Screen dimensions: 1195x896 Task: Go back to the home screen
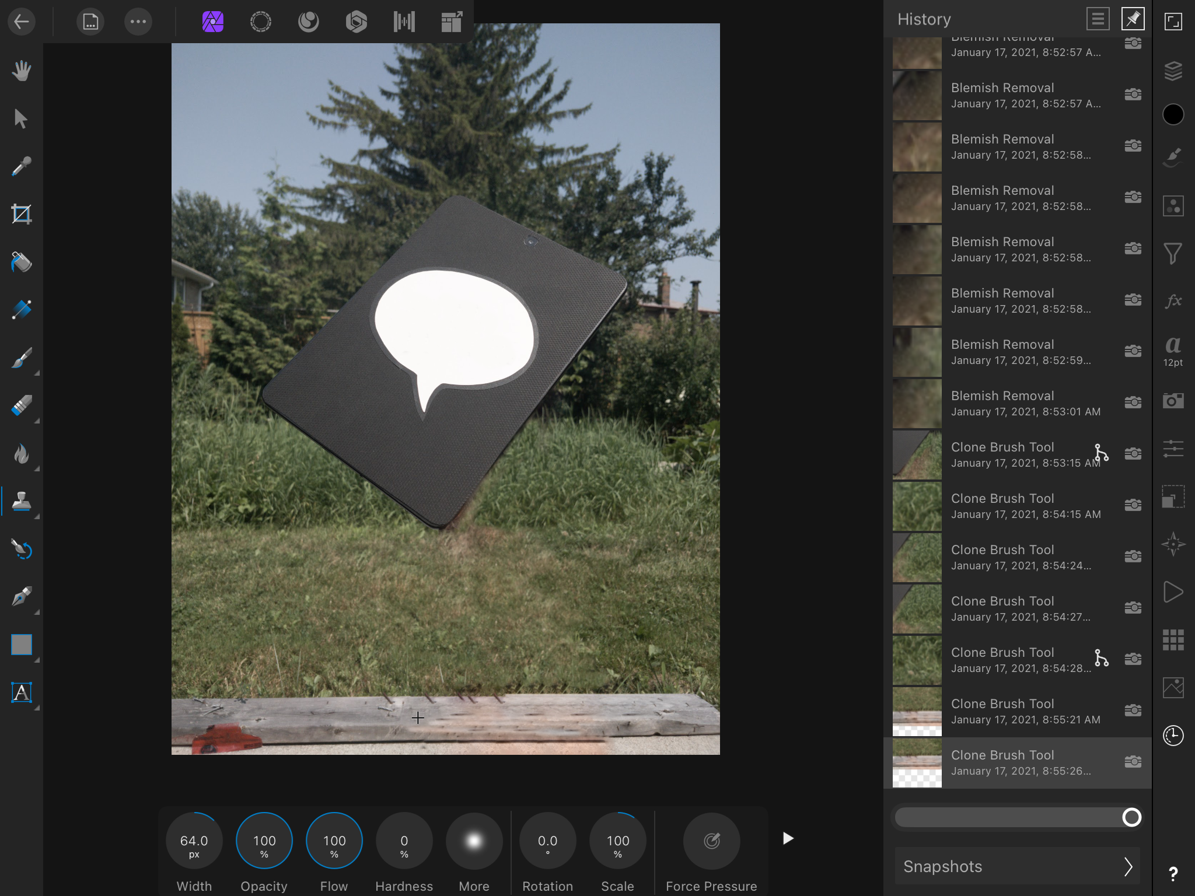coord(22,22)
